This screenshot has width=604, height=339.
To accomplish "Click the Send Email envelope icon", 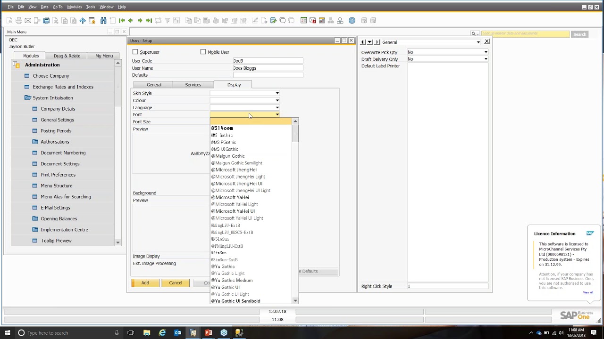I will pos(28,20).
